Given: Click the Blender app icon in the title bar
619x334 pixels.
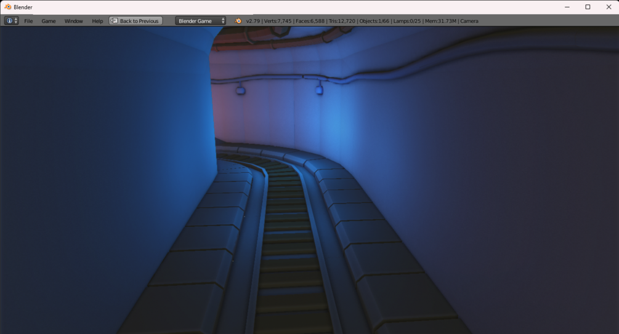Looking at the screenshot, I should click(x=7, y=7).
